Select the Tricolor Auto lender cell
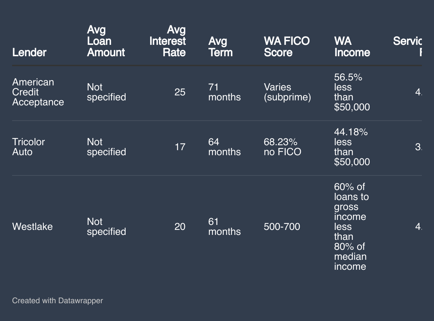This screenshot has height=321, width=434. (28, 147)
